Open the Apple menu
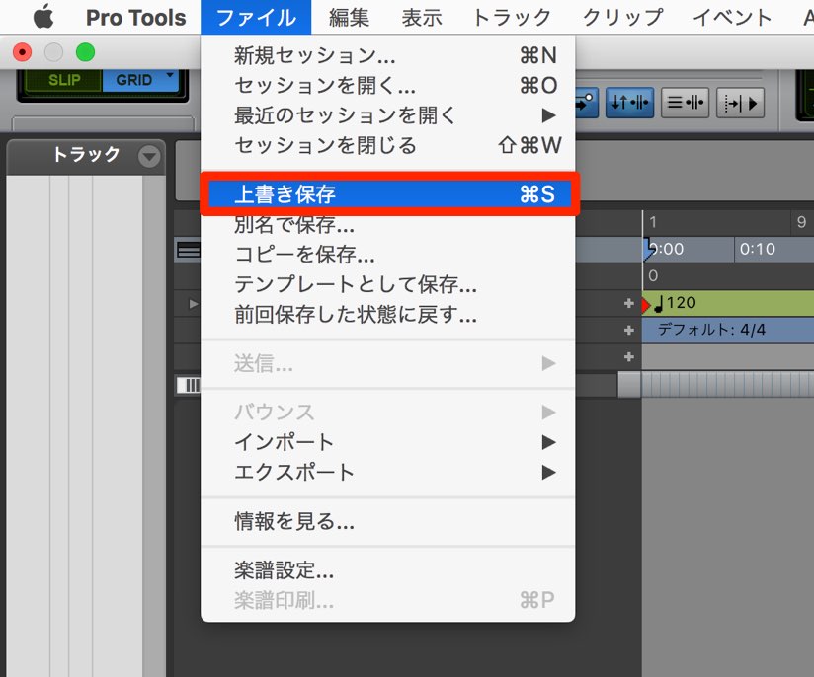The height and width of the screenshot is (677, 814). pyautogui.click(x=43, y=17)
